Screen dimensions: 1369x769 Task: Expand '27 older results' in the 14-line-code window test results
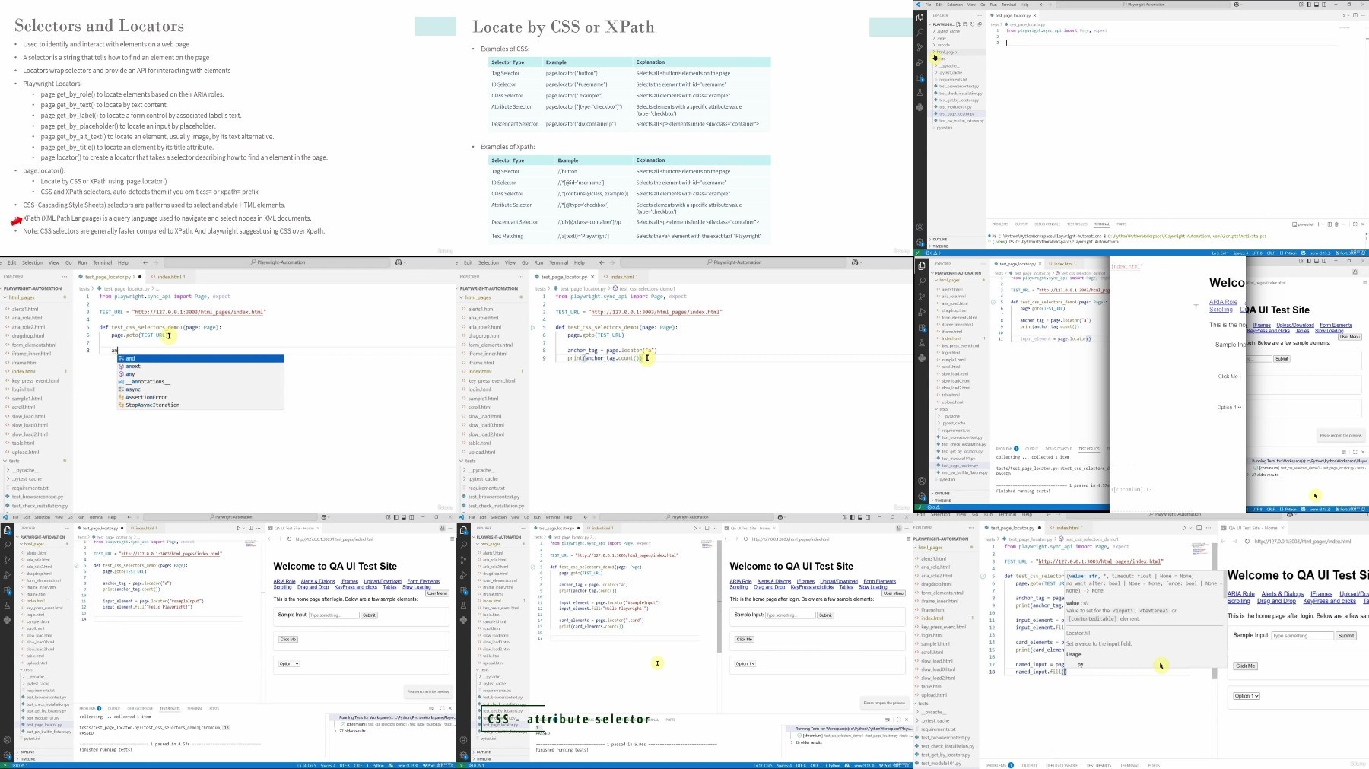click(350, 731)
